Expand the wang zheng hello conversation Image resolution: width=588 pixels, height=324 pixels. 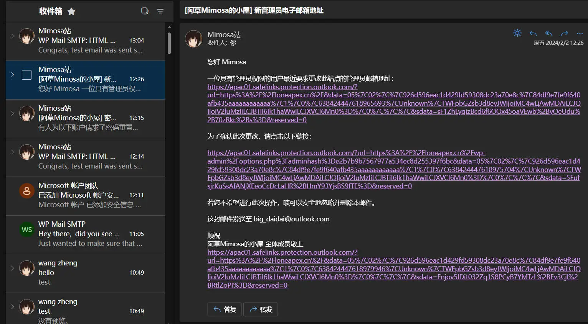tap(12, 268)
